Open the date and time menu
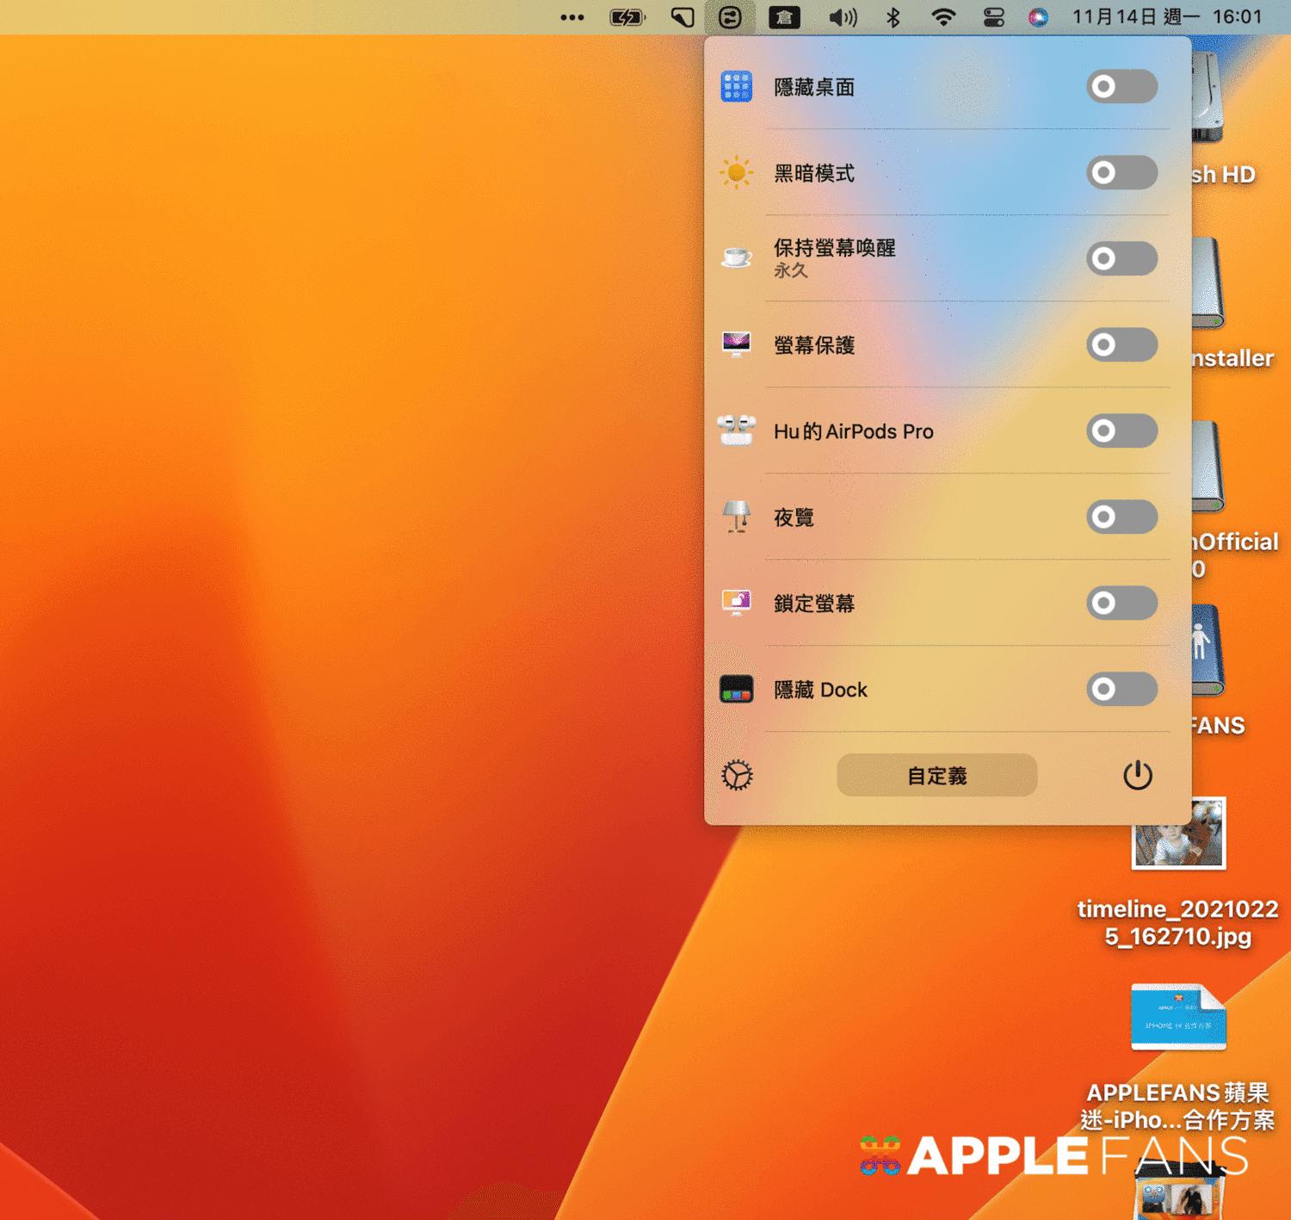 point(1166,17)
